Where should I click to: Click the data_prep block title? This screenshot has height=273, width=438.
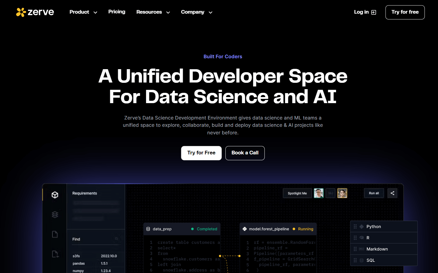pos(162,229)
